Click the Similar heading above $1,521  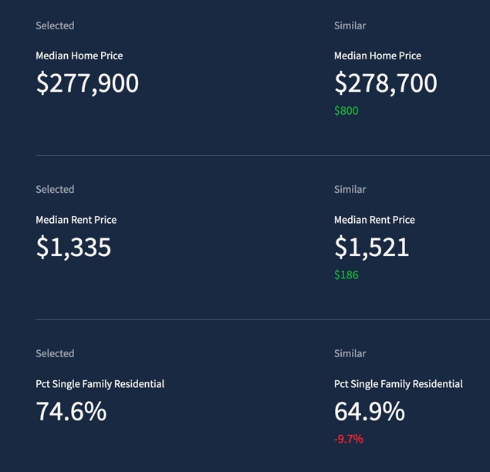pos(350,190)
